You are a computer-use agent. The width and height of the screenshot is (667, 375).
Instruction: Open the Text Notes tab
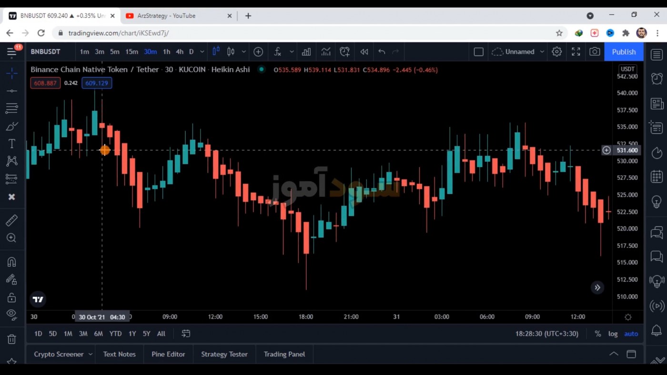pyautogui.click(x=120, y=354)
